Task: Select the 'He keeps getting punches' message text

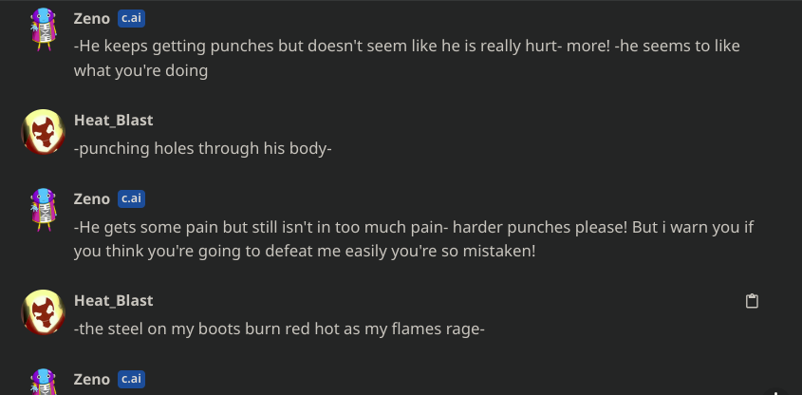Action: click(x=406, y=58)
